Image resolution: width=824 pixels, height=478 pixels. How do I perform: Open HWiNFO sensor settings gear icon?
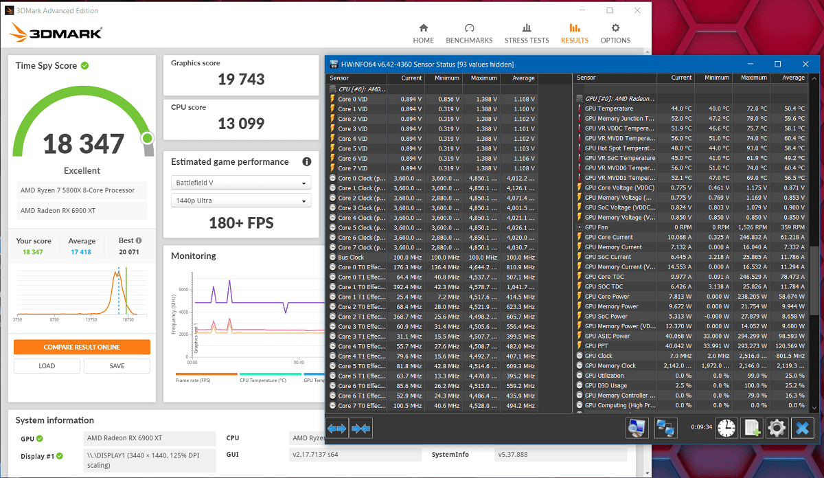pos(777,428)
